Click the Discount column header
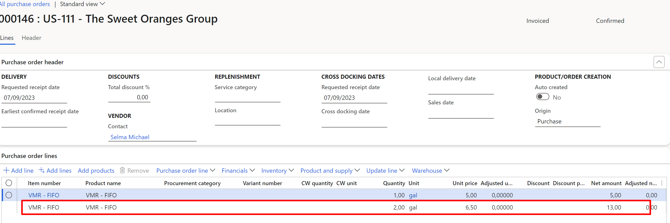The width and height of the screenshot is (670, 223). (538, 183)
